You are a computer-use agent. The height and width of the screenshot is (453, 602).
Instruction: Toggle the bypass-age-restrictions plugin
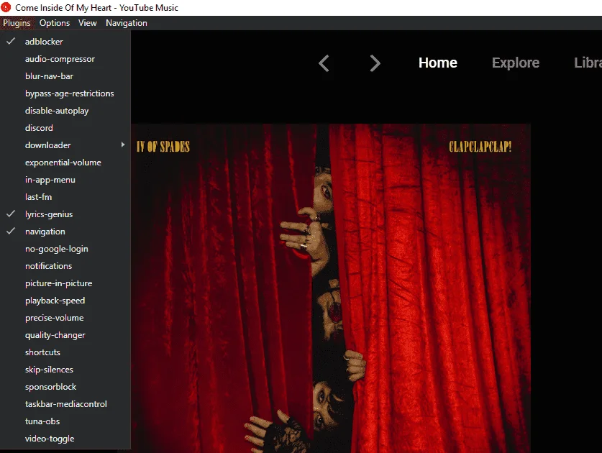(x=65, y=93)
